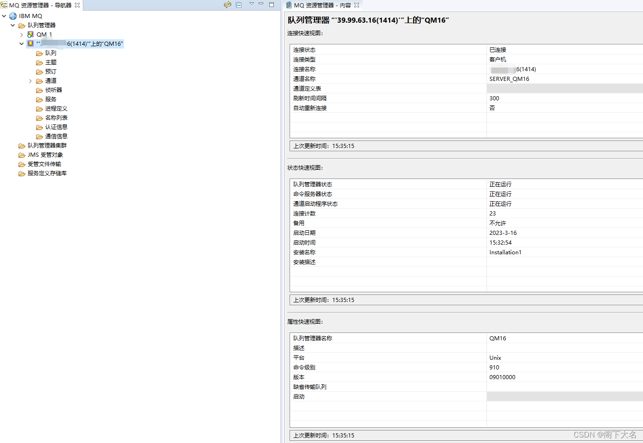Click the 启动日期 value 2023-3-16
643x443 pixels.
pyautogui.click(x=503, y=233)
